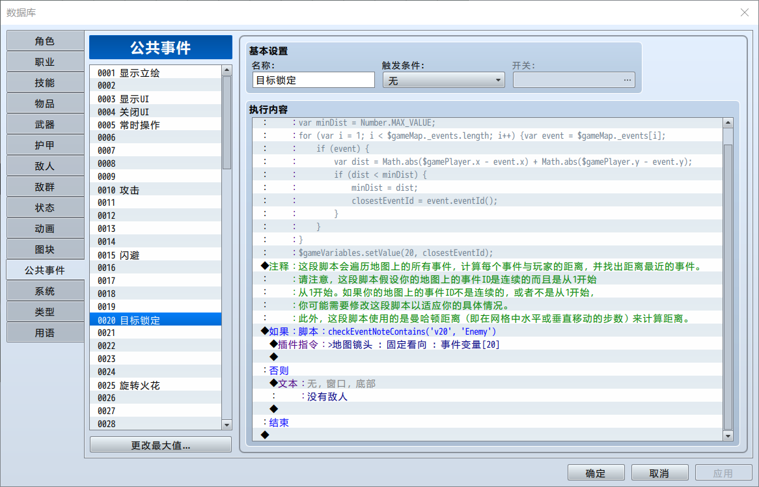This screenshot has height=487, width=759.
Task: Click the common event list scrollbar thumb
Action: [227, 122]
